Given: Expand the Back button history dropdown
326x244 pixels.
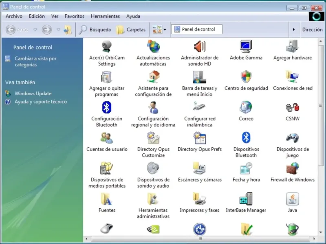Looking at the screenshot, I should (x=35, y=30).
